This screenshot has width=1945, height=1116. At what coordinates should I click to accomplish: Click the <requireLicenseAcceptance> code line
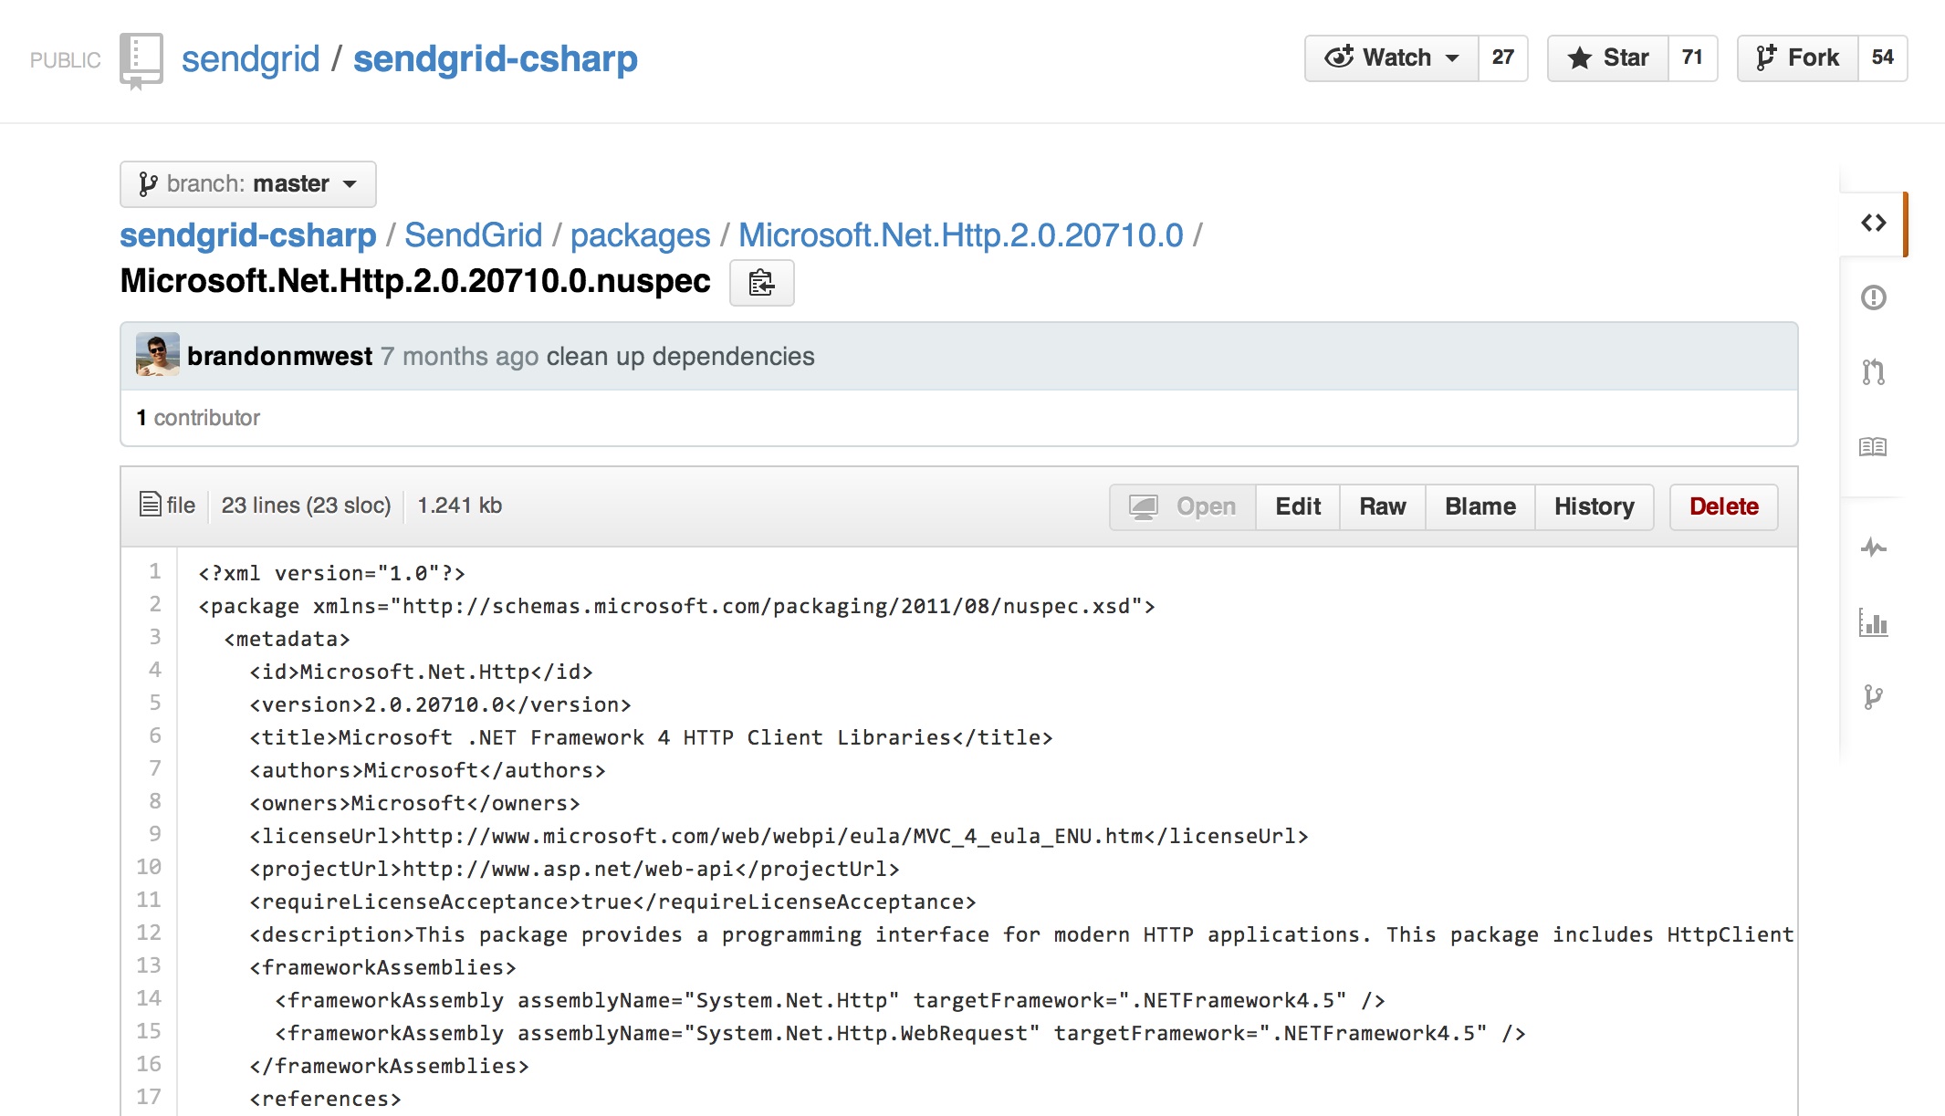point(612,902)
